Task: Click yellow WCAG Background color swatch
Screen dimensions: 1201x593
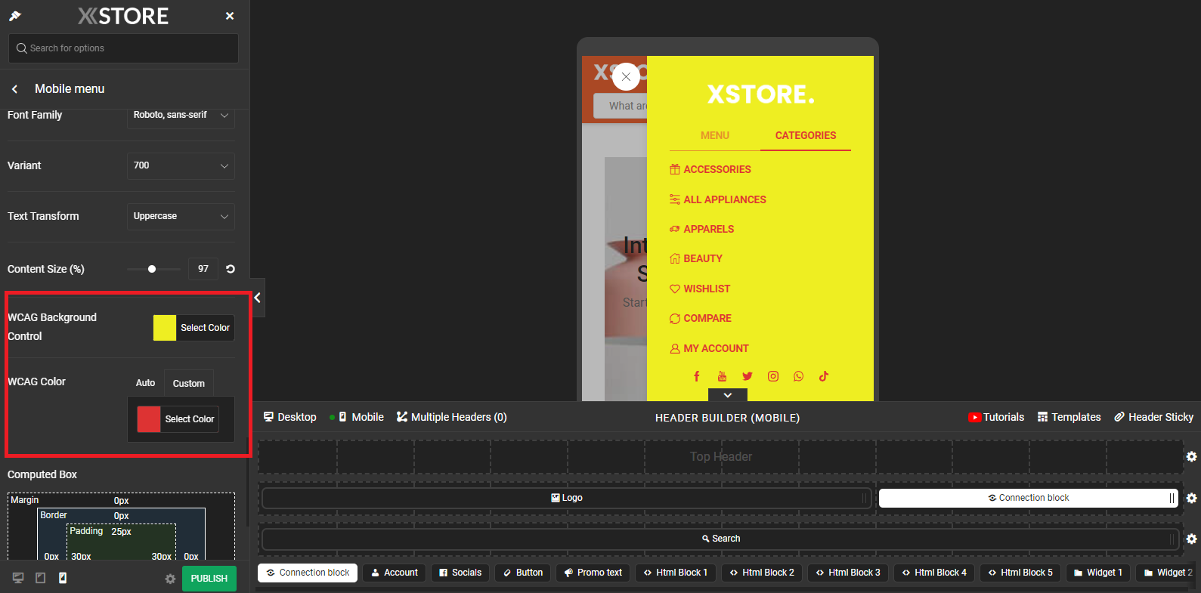Action: (x=165, y=328)
